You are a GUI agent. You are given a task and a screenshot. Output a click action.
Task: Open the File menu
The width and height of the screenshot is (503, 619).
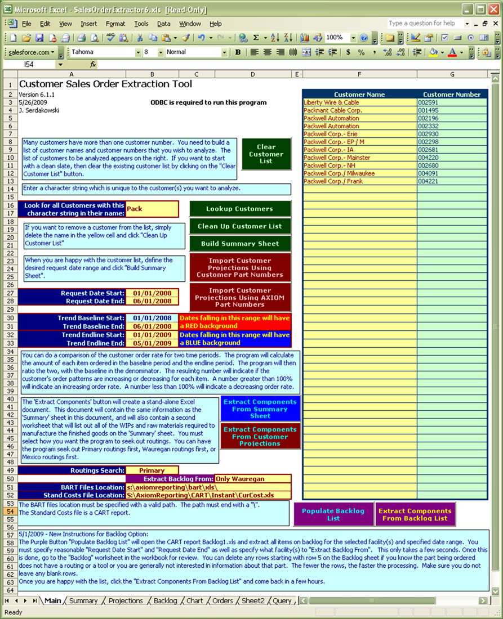pos(26,24)
